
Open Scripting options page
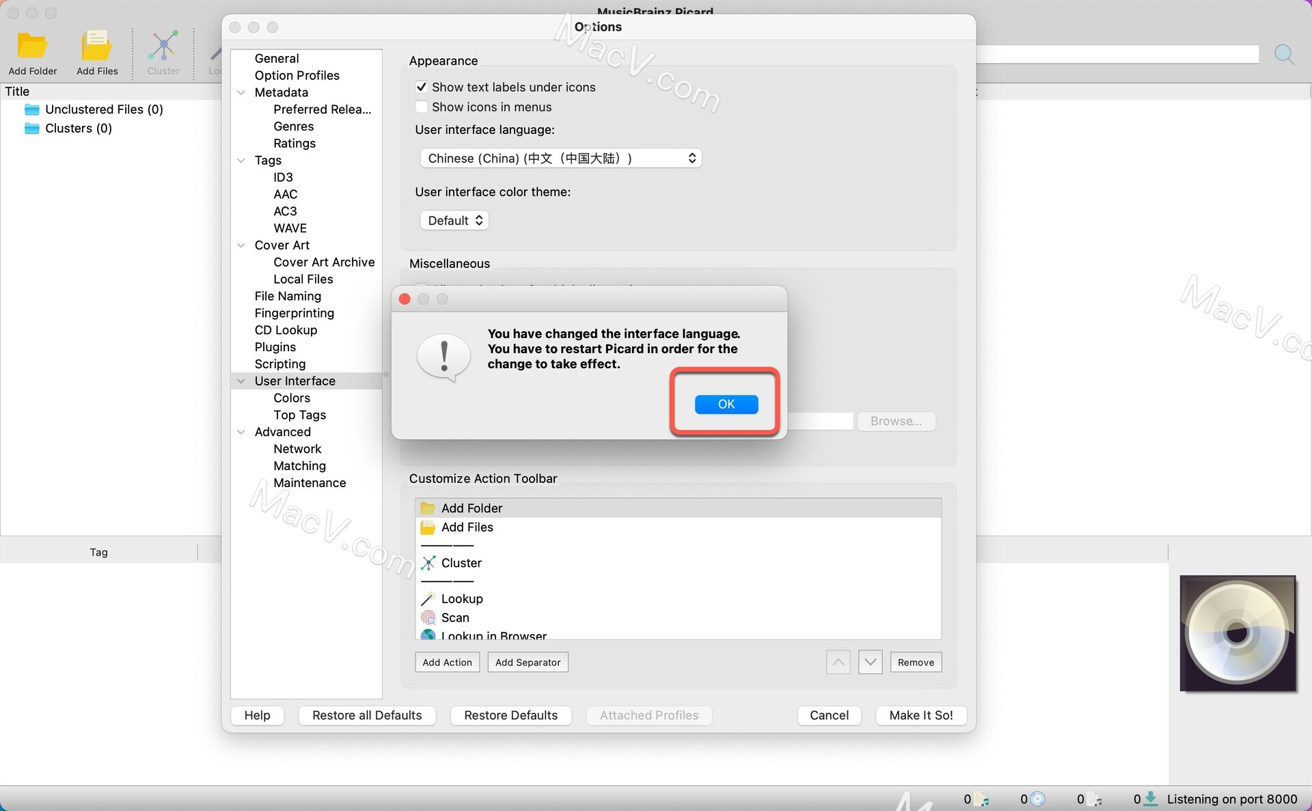[280, 364]
